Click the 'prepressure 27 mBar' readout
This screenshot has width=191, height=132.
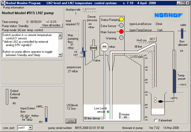pos(74,69)
